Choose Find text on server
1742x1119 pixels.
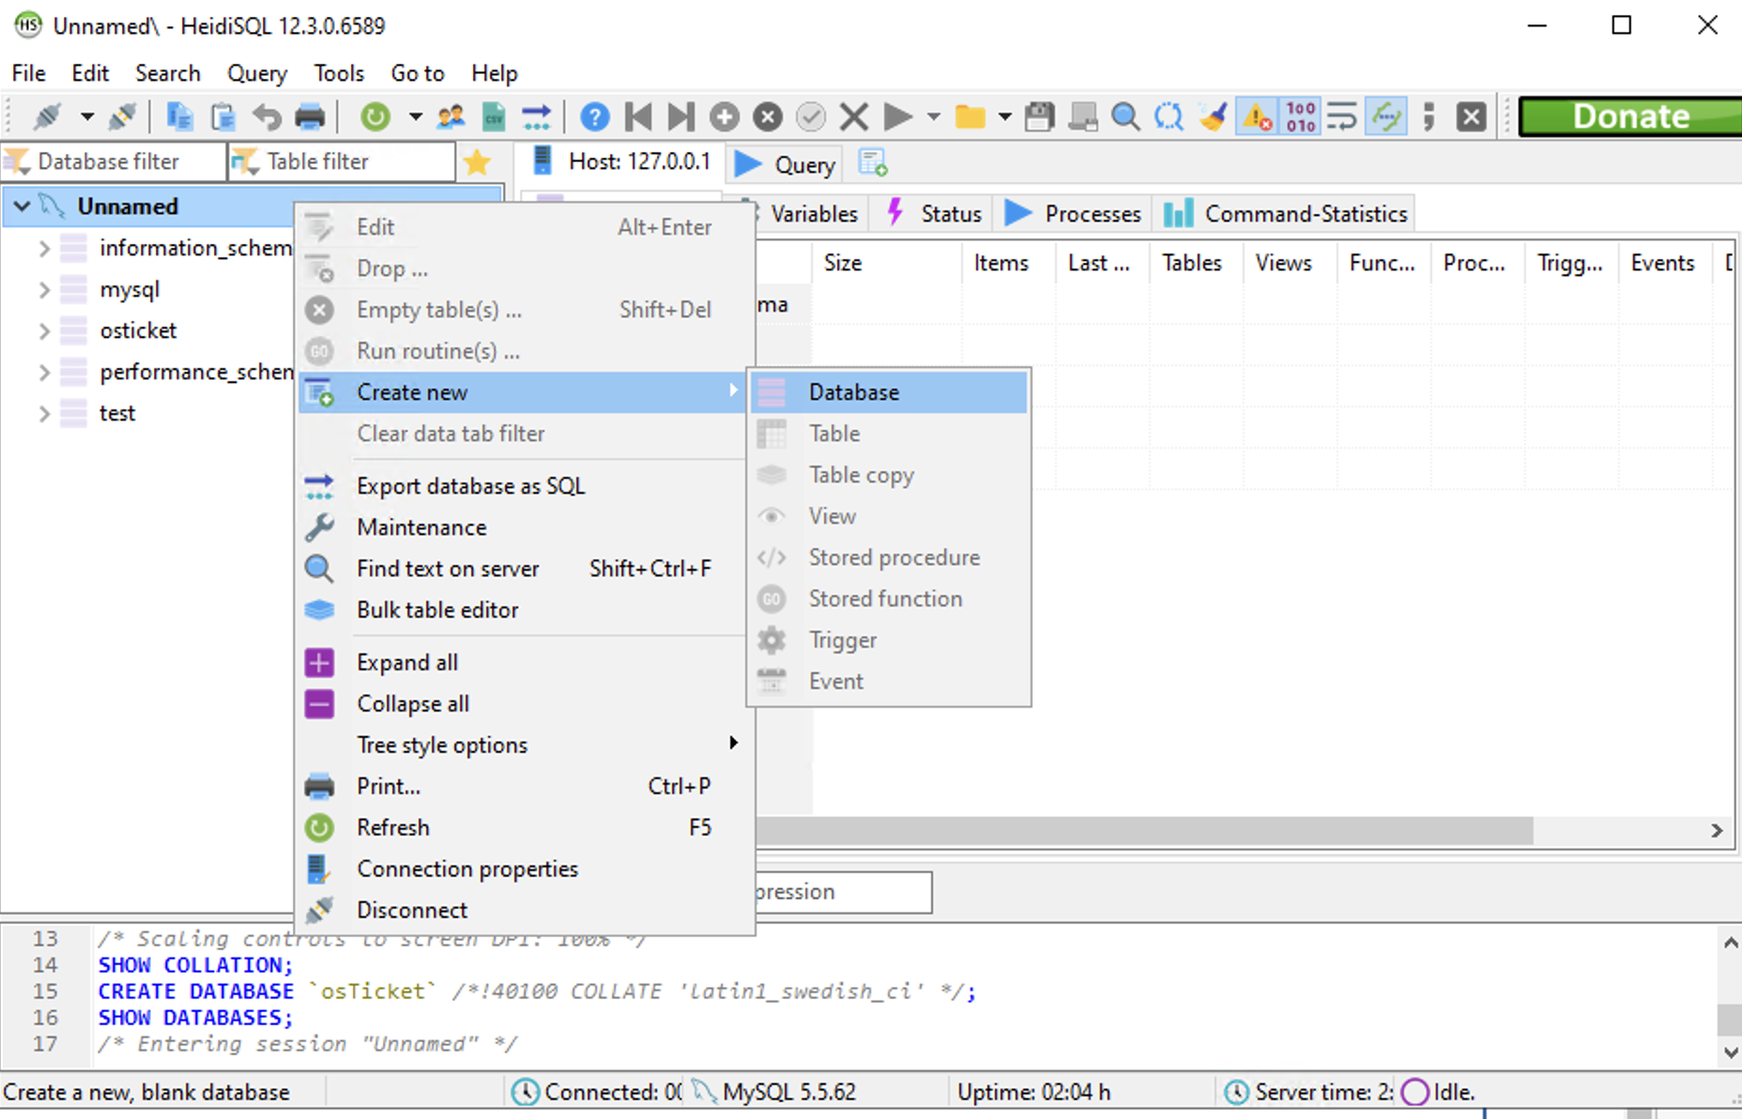(x=525, y=569)
